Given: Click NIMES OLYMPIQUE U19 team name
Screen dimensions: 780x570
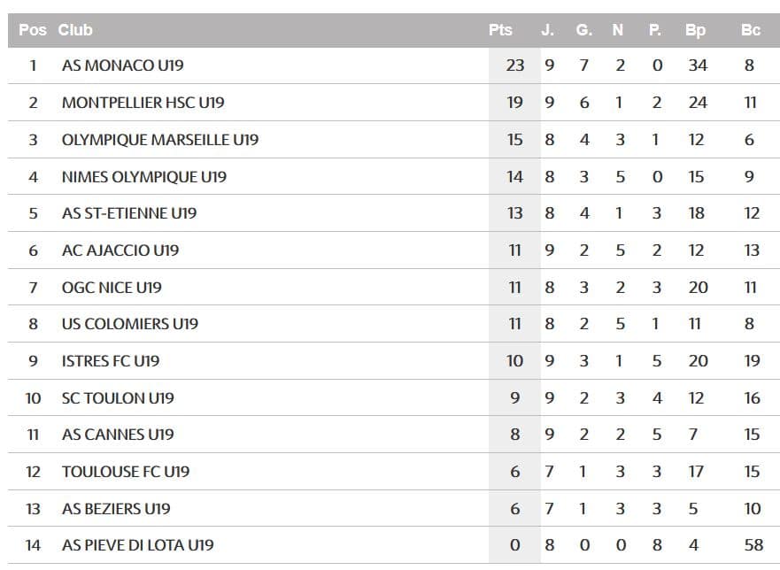Looking at the screenshot, I should point(144,176).
